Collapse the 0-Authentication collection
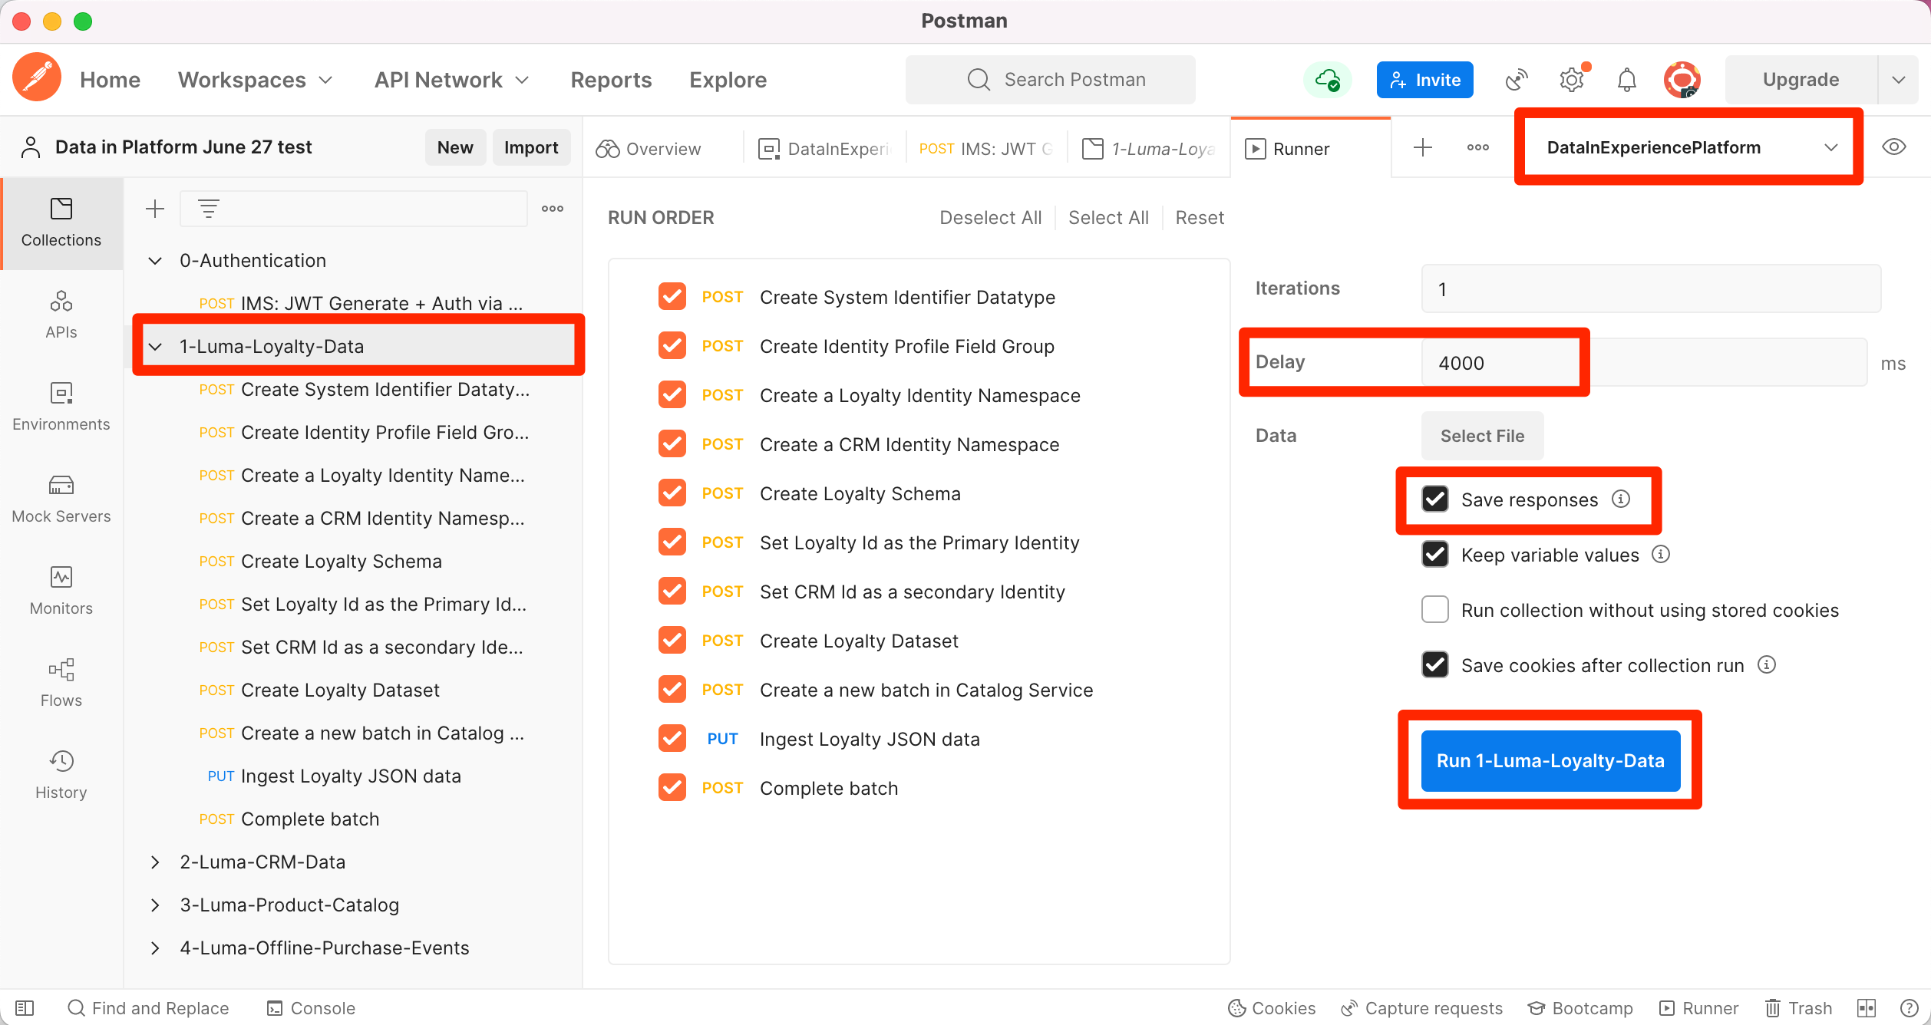 point(155,261)
